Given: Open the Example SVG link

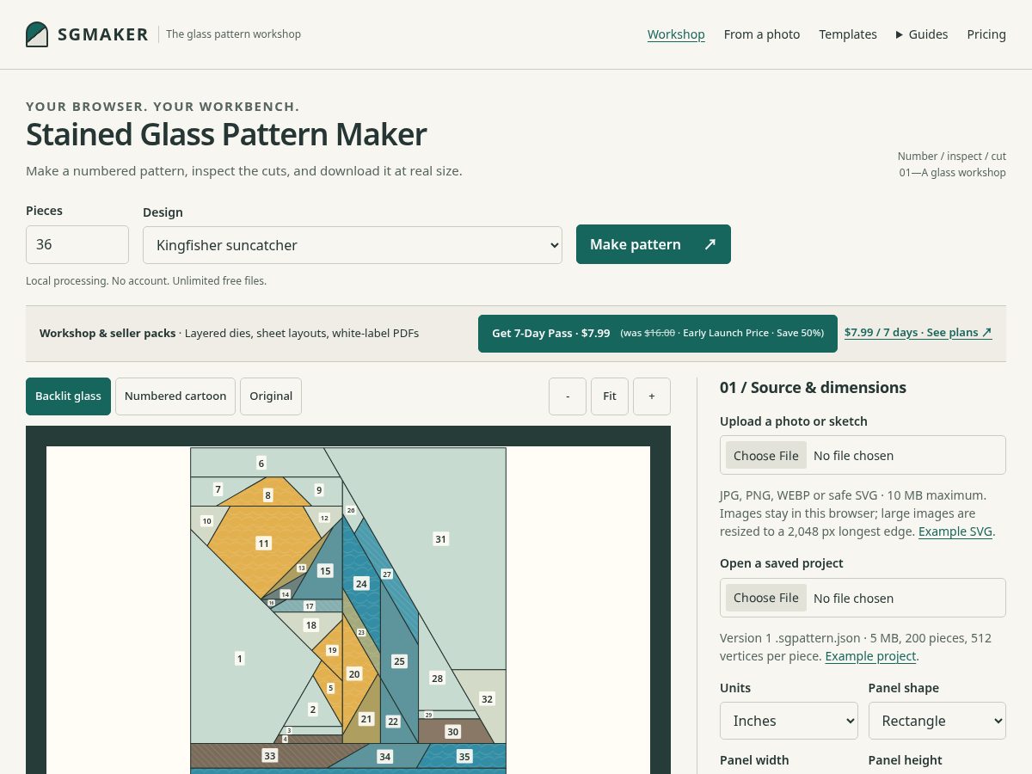Looking at the screenshot, I should (x=955, y=531).
